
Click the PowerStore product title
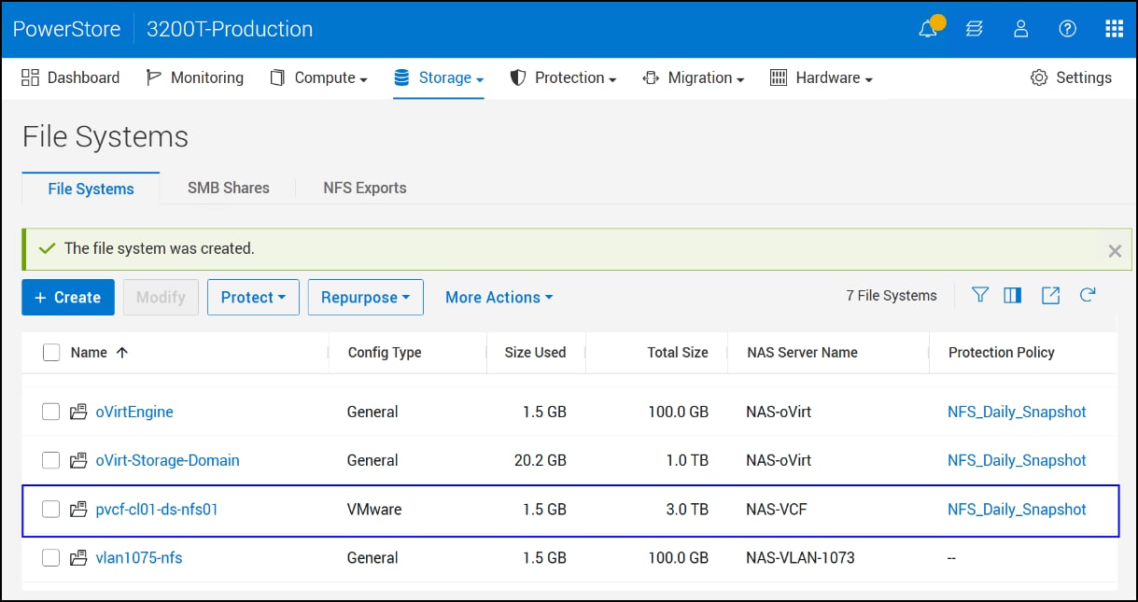click(x=66, y=29)
